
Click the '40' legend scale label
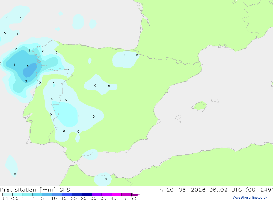114,198
